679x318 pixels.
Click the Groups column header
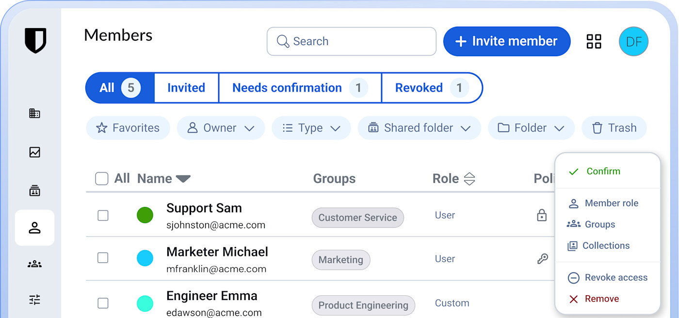(x=334, y=179)
